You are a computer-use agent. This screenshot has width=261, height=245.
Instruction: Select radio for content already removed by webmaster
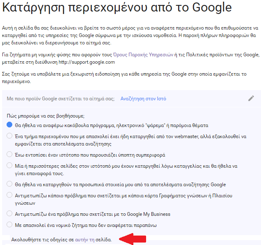click(9, 136)
